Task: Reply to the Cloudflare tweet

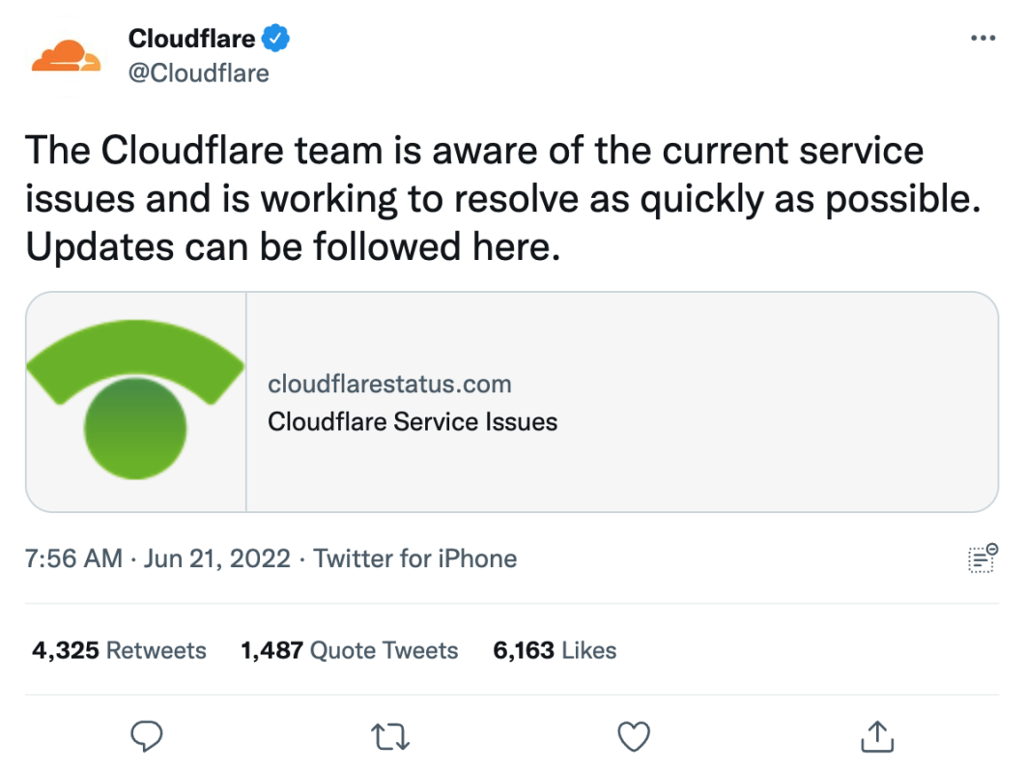Action: [146, 735]
